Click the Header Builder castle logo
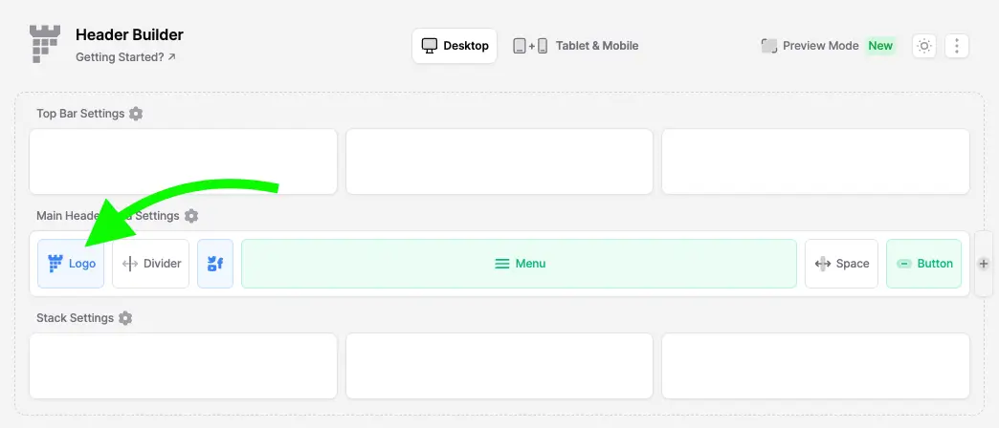 click(x=45, y=44)
